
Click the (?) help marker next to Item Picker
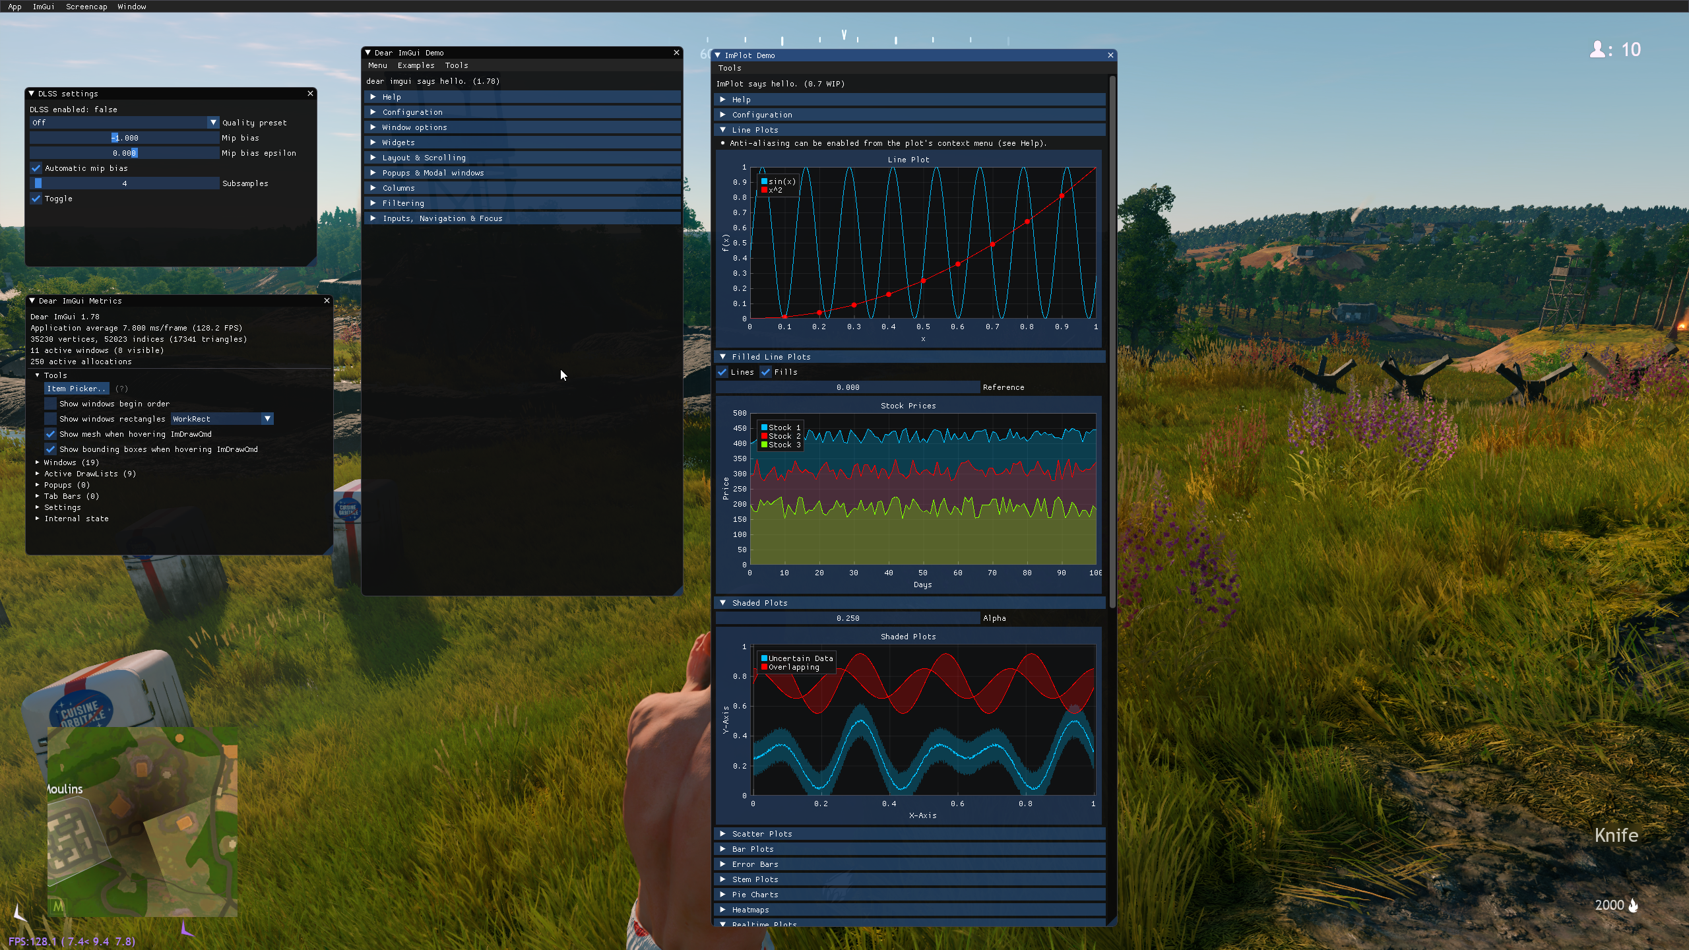121,389
